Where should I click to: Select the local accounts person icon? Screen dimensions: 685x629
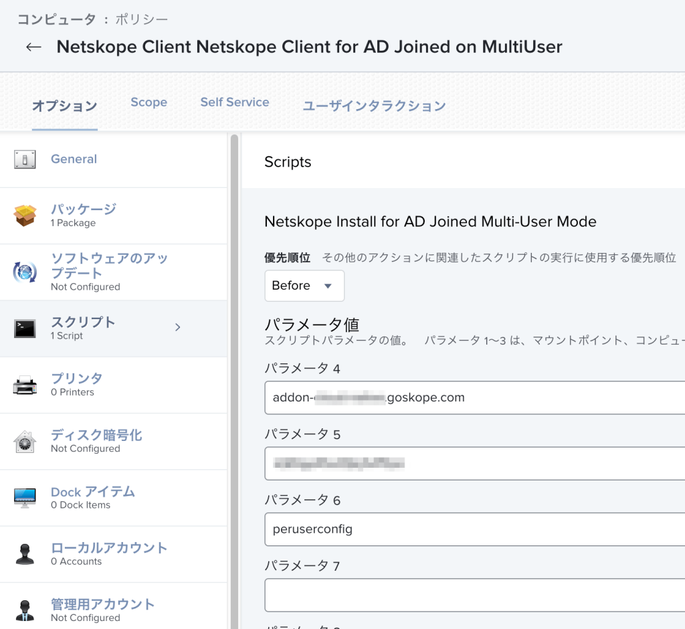coord(25,554)
